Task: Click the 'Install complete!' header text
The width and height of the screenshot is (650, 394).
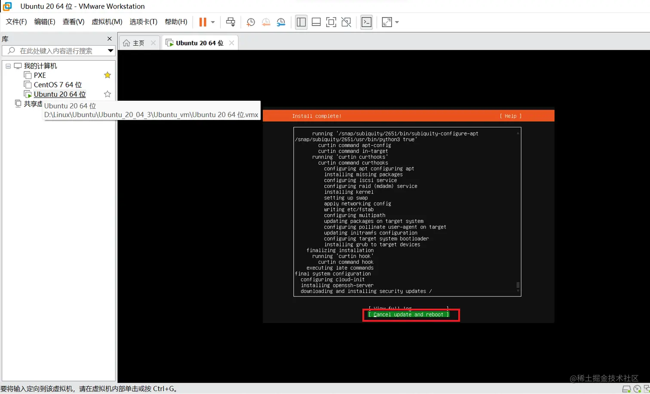Action: click(317, 116)
